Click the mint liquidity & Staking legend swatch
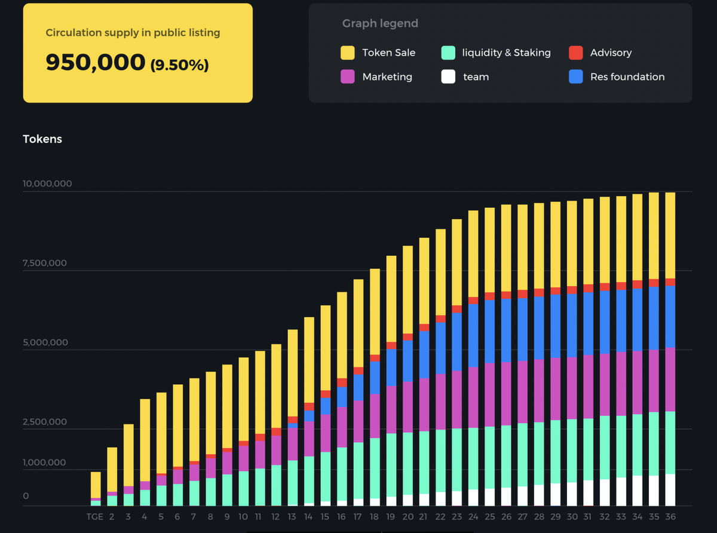Viewport: 717px width, 533px height. 448,53
